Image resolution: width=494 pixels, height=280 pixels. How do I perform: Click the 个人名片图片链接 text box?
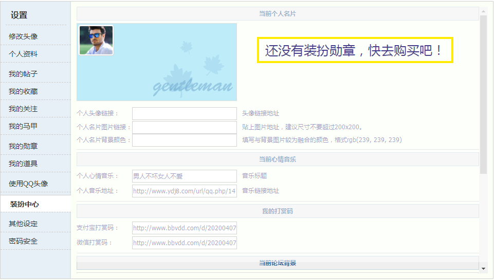point(184,127)
